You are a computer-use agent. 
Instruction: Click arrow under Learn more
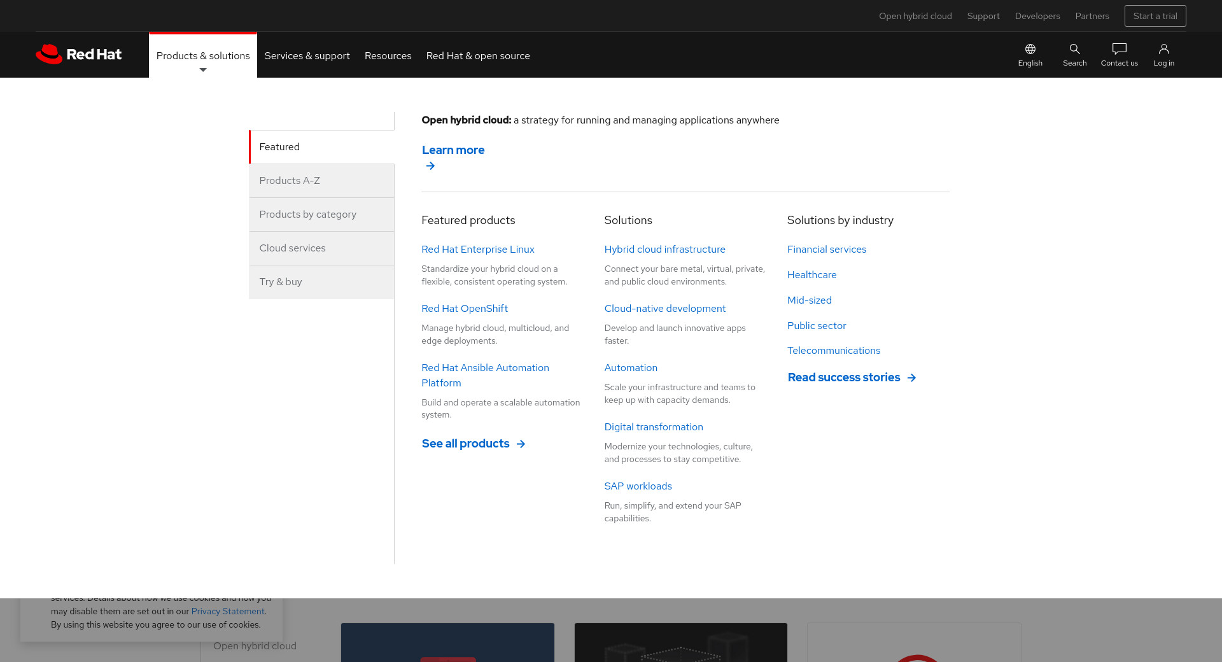pyautogui.click(x=430, y=166)
